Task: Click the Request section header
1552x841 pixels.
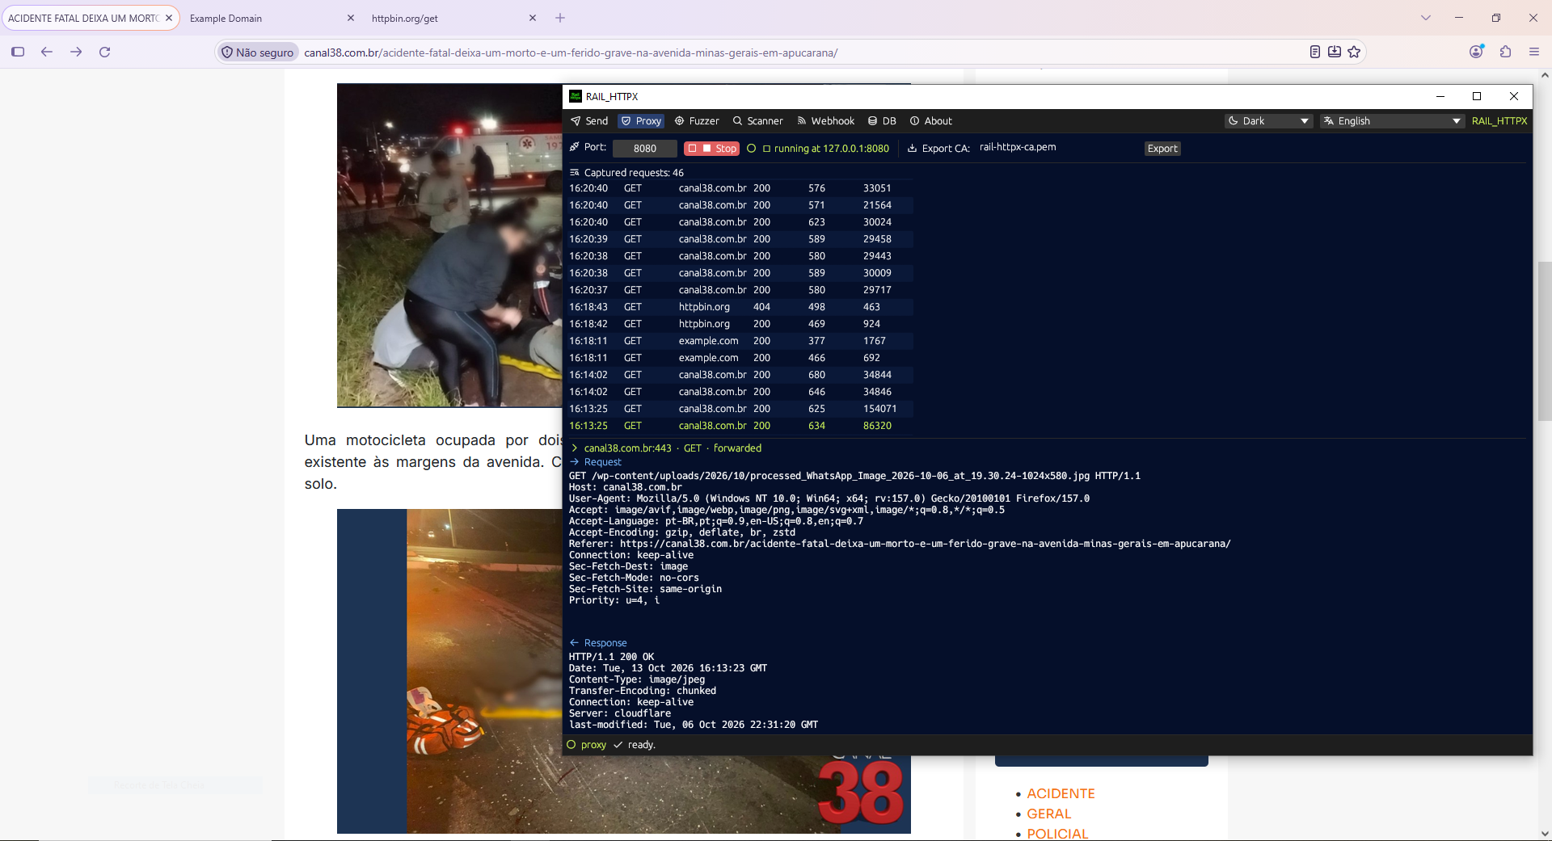Action: pos(596,462)
